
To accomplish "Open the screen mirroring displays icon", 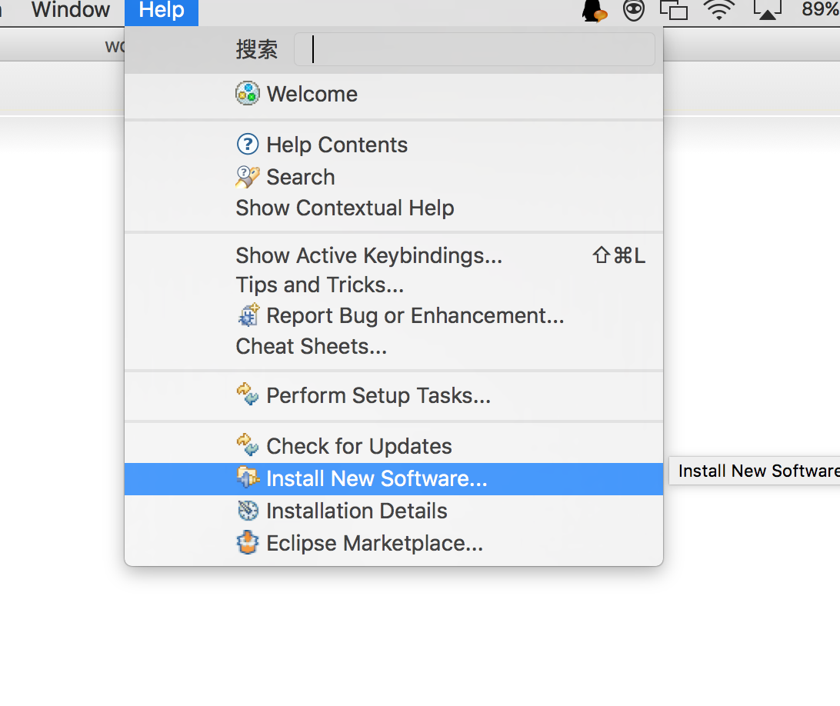I will click(x=673, y=10).
